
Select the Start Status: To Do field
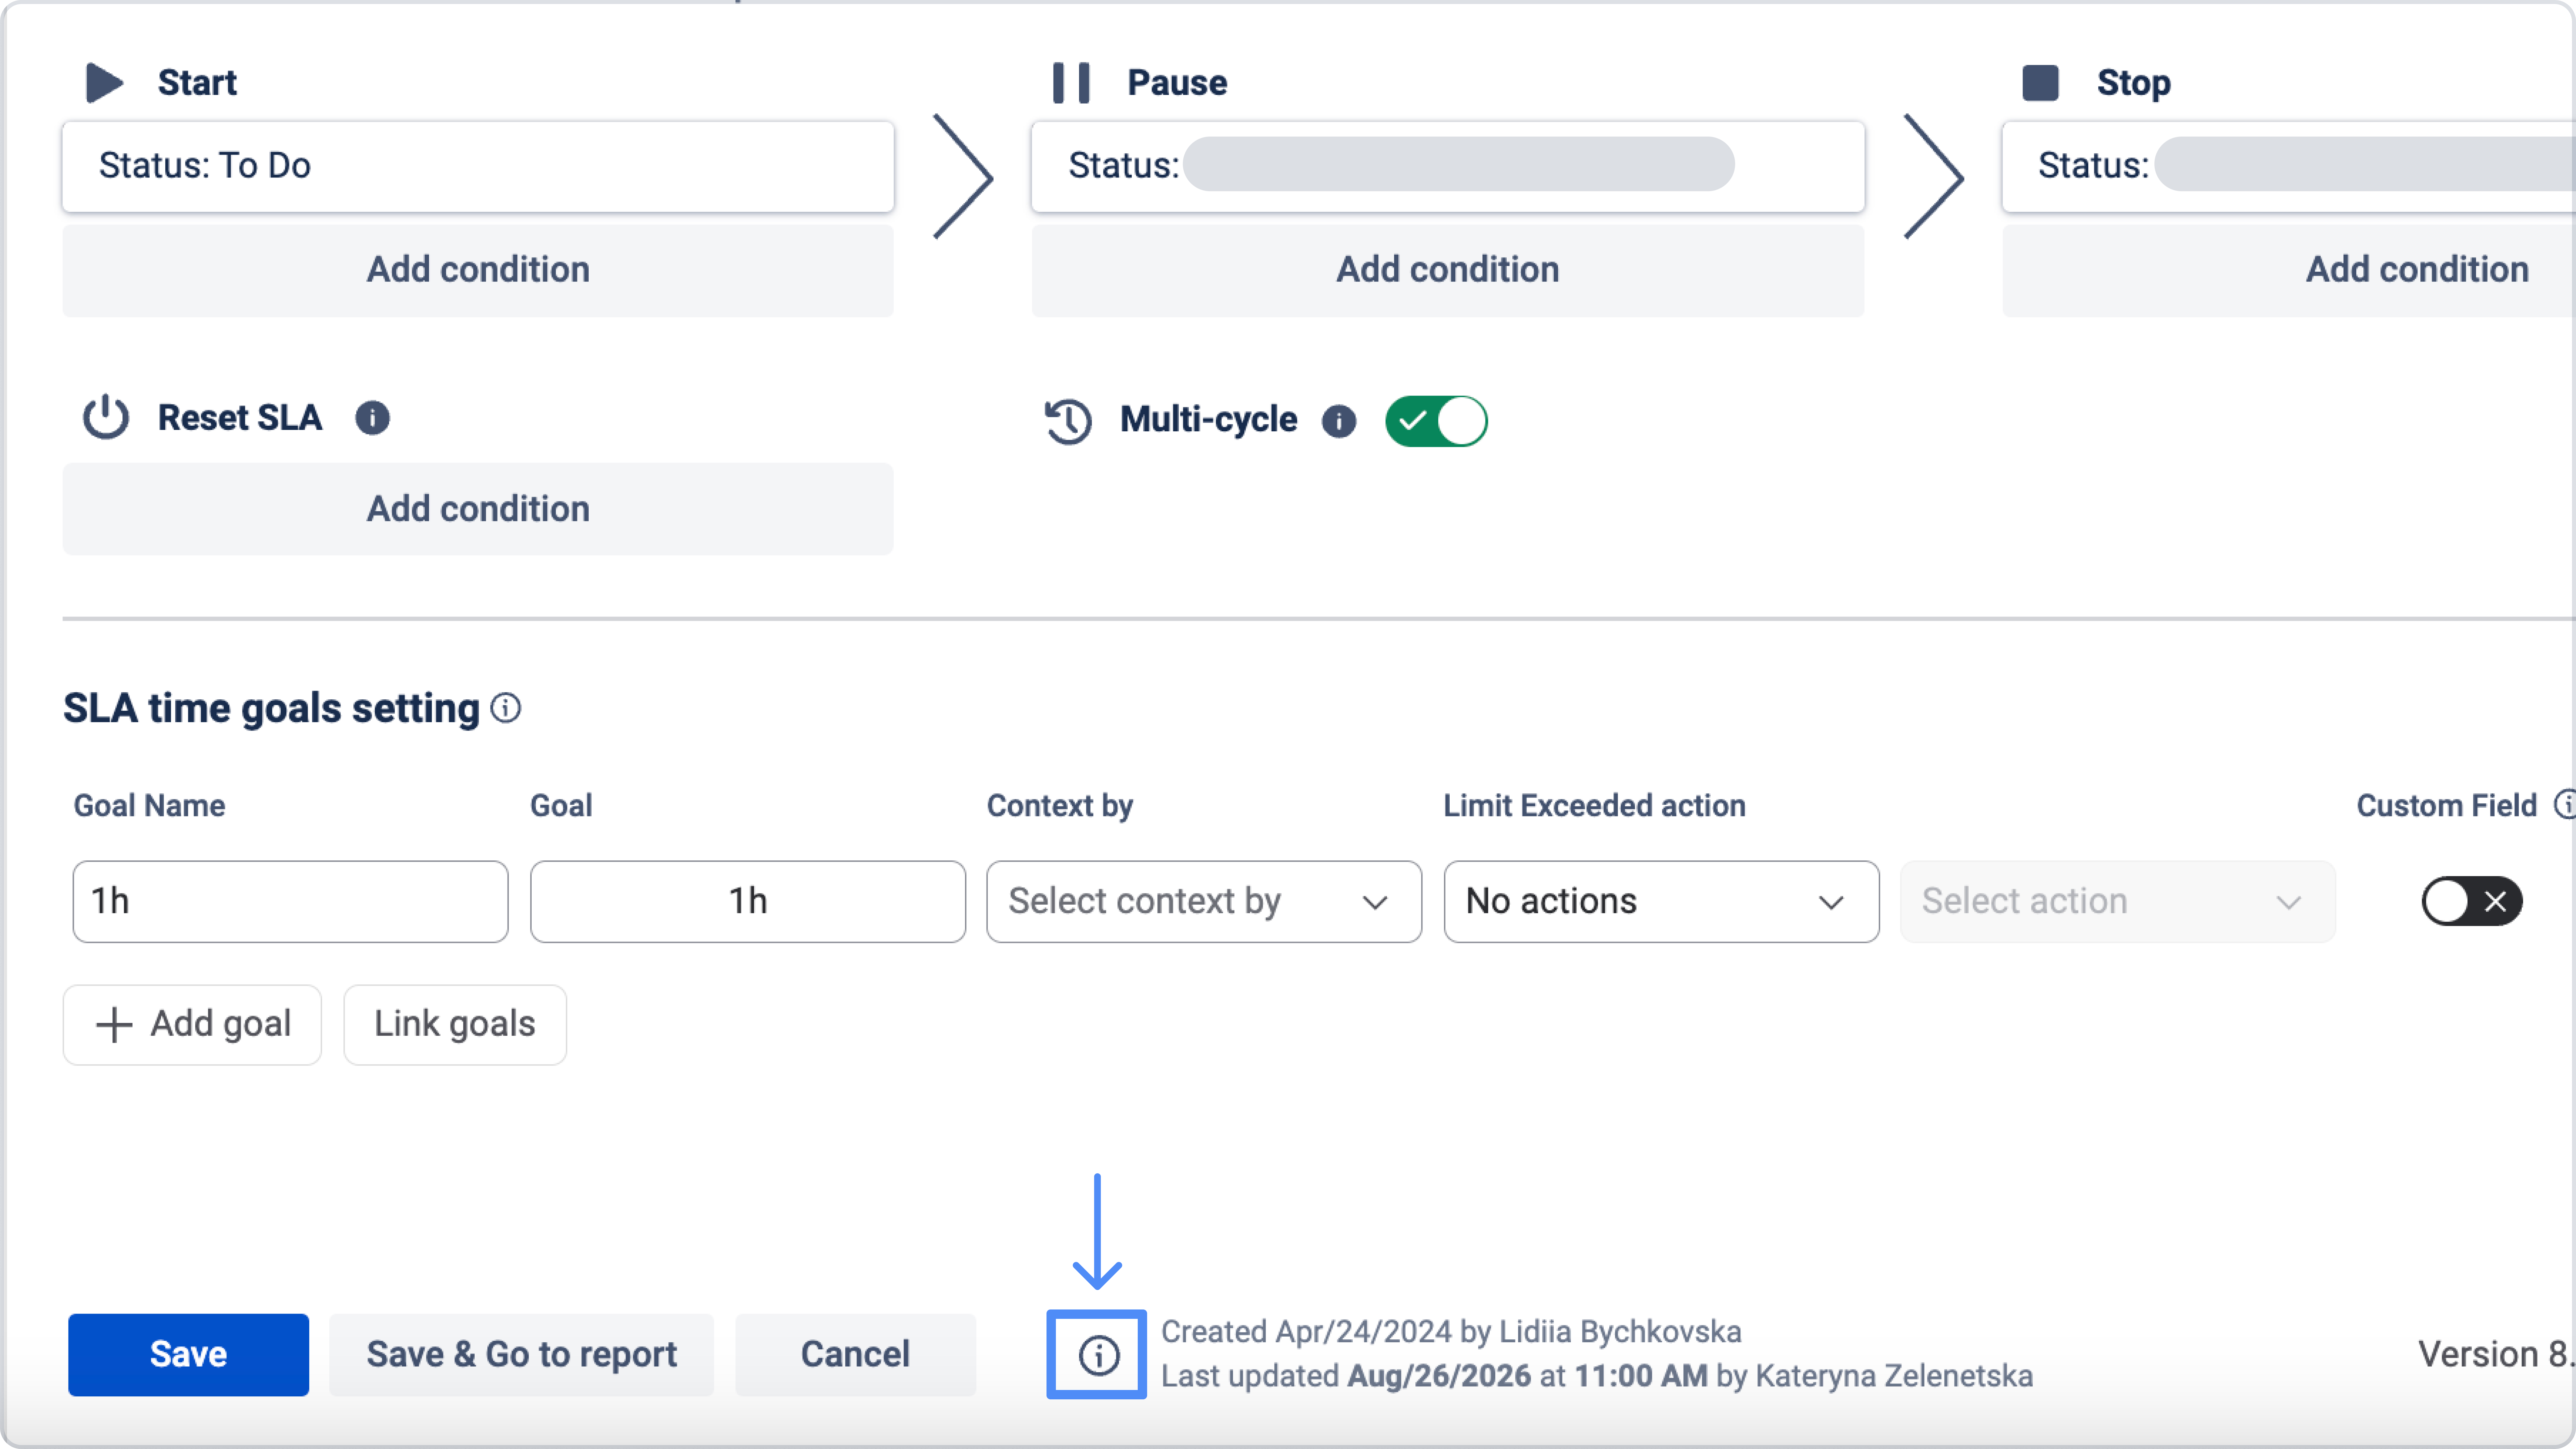pos(478,167)
